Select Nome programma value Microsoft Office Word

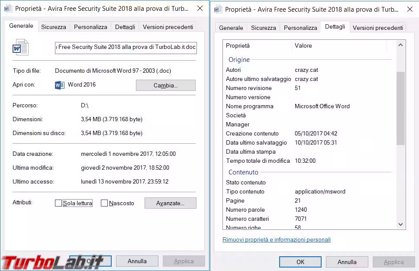point(322,106)
